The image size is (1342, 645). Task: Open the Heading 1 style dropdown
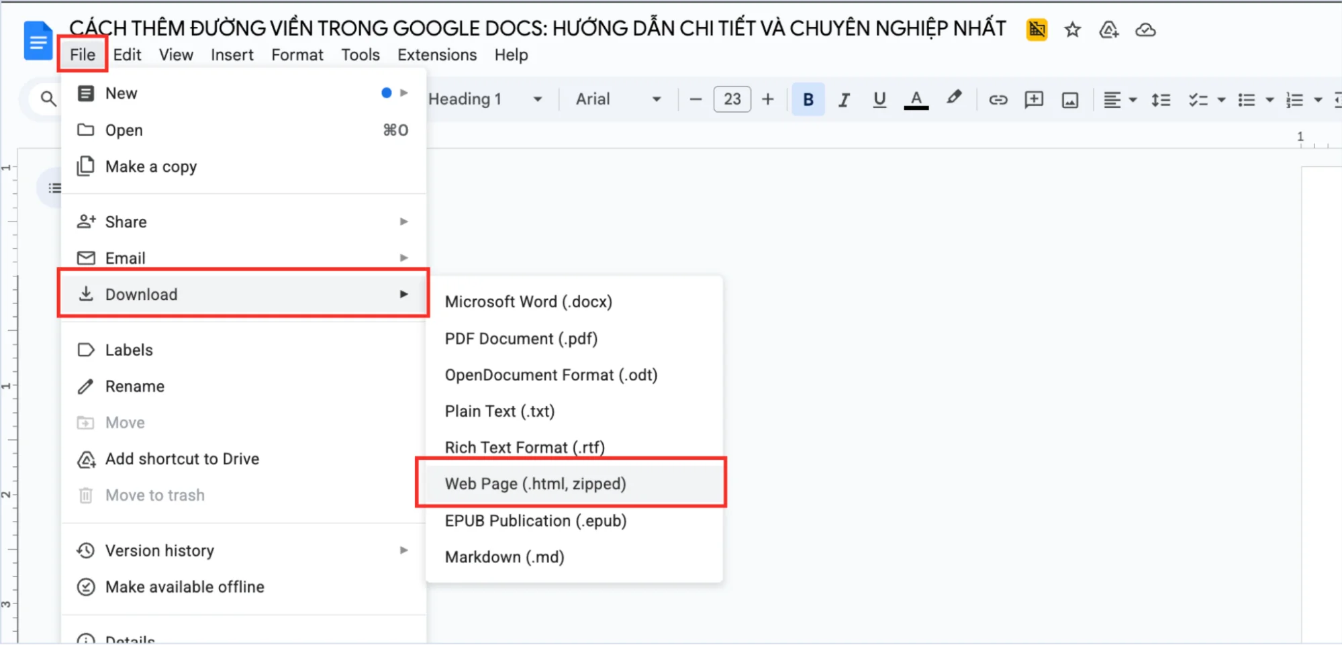tap(485, 99)
